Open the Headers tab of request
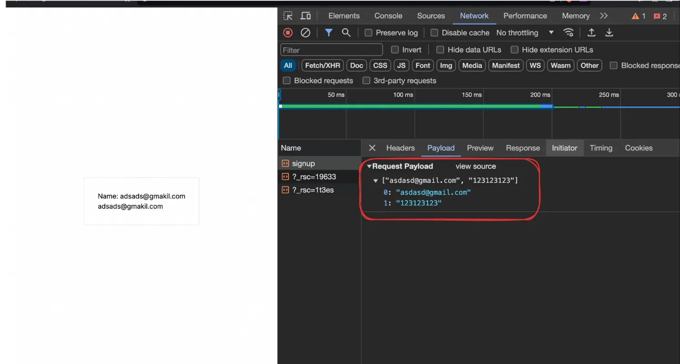 coord(400,148)
